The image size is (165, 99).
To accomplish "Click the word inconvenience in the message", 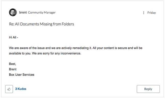I will click(x=71, y=53).
